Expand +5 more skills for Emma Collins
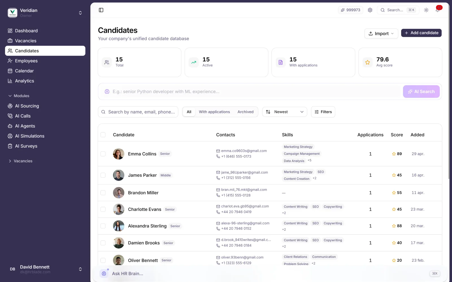This screenshot has width=452, height=282. (310, 160)
